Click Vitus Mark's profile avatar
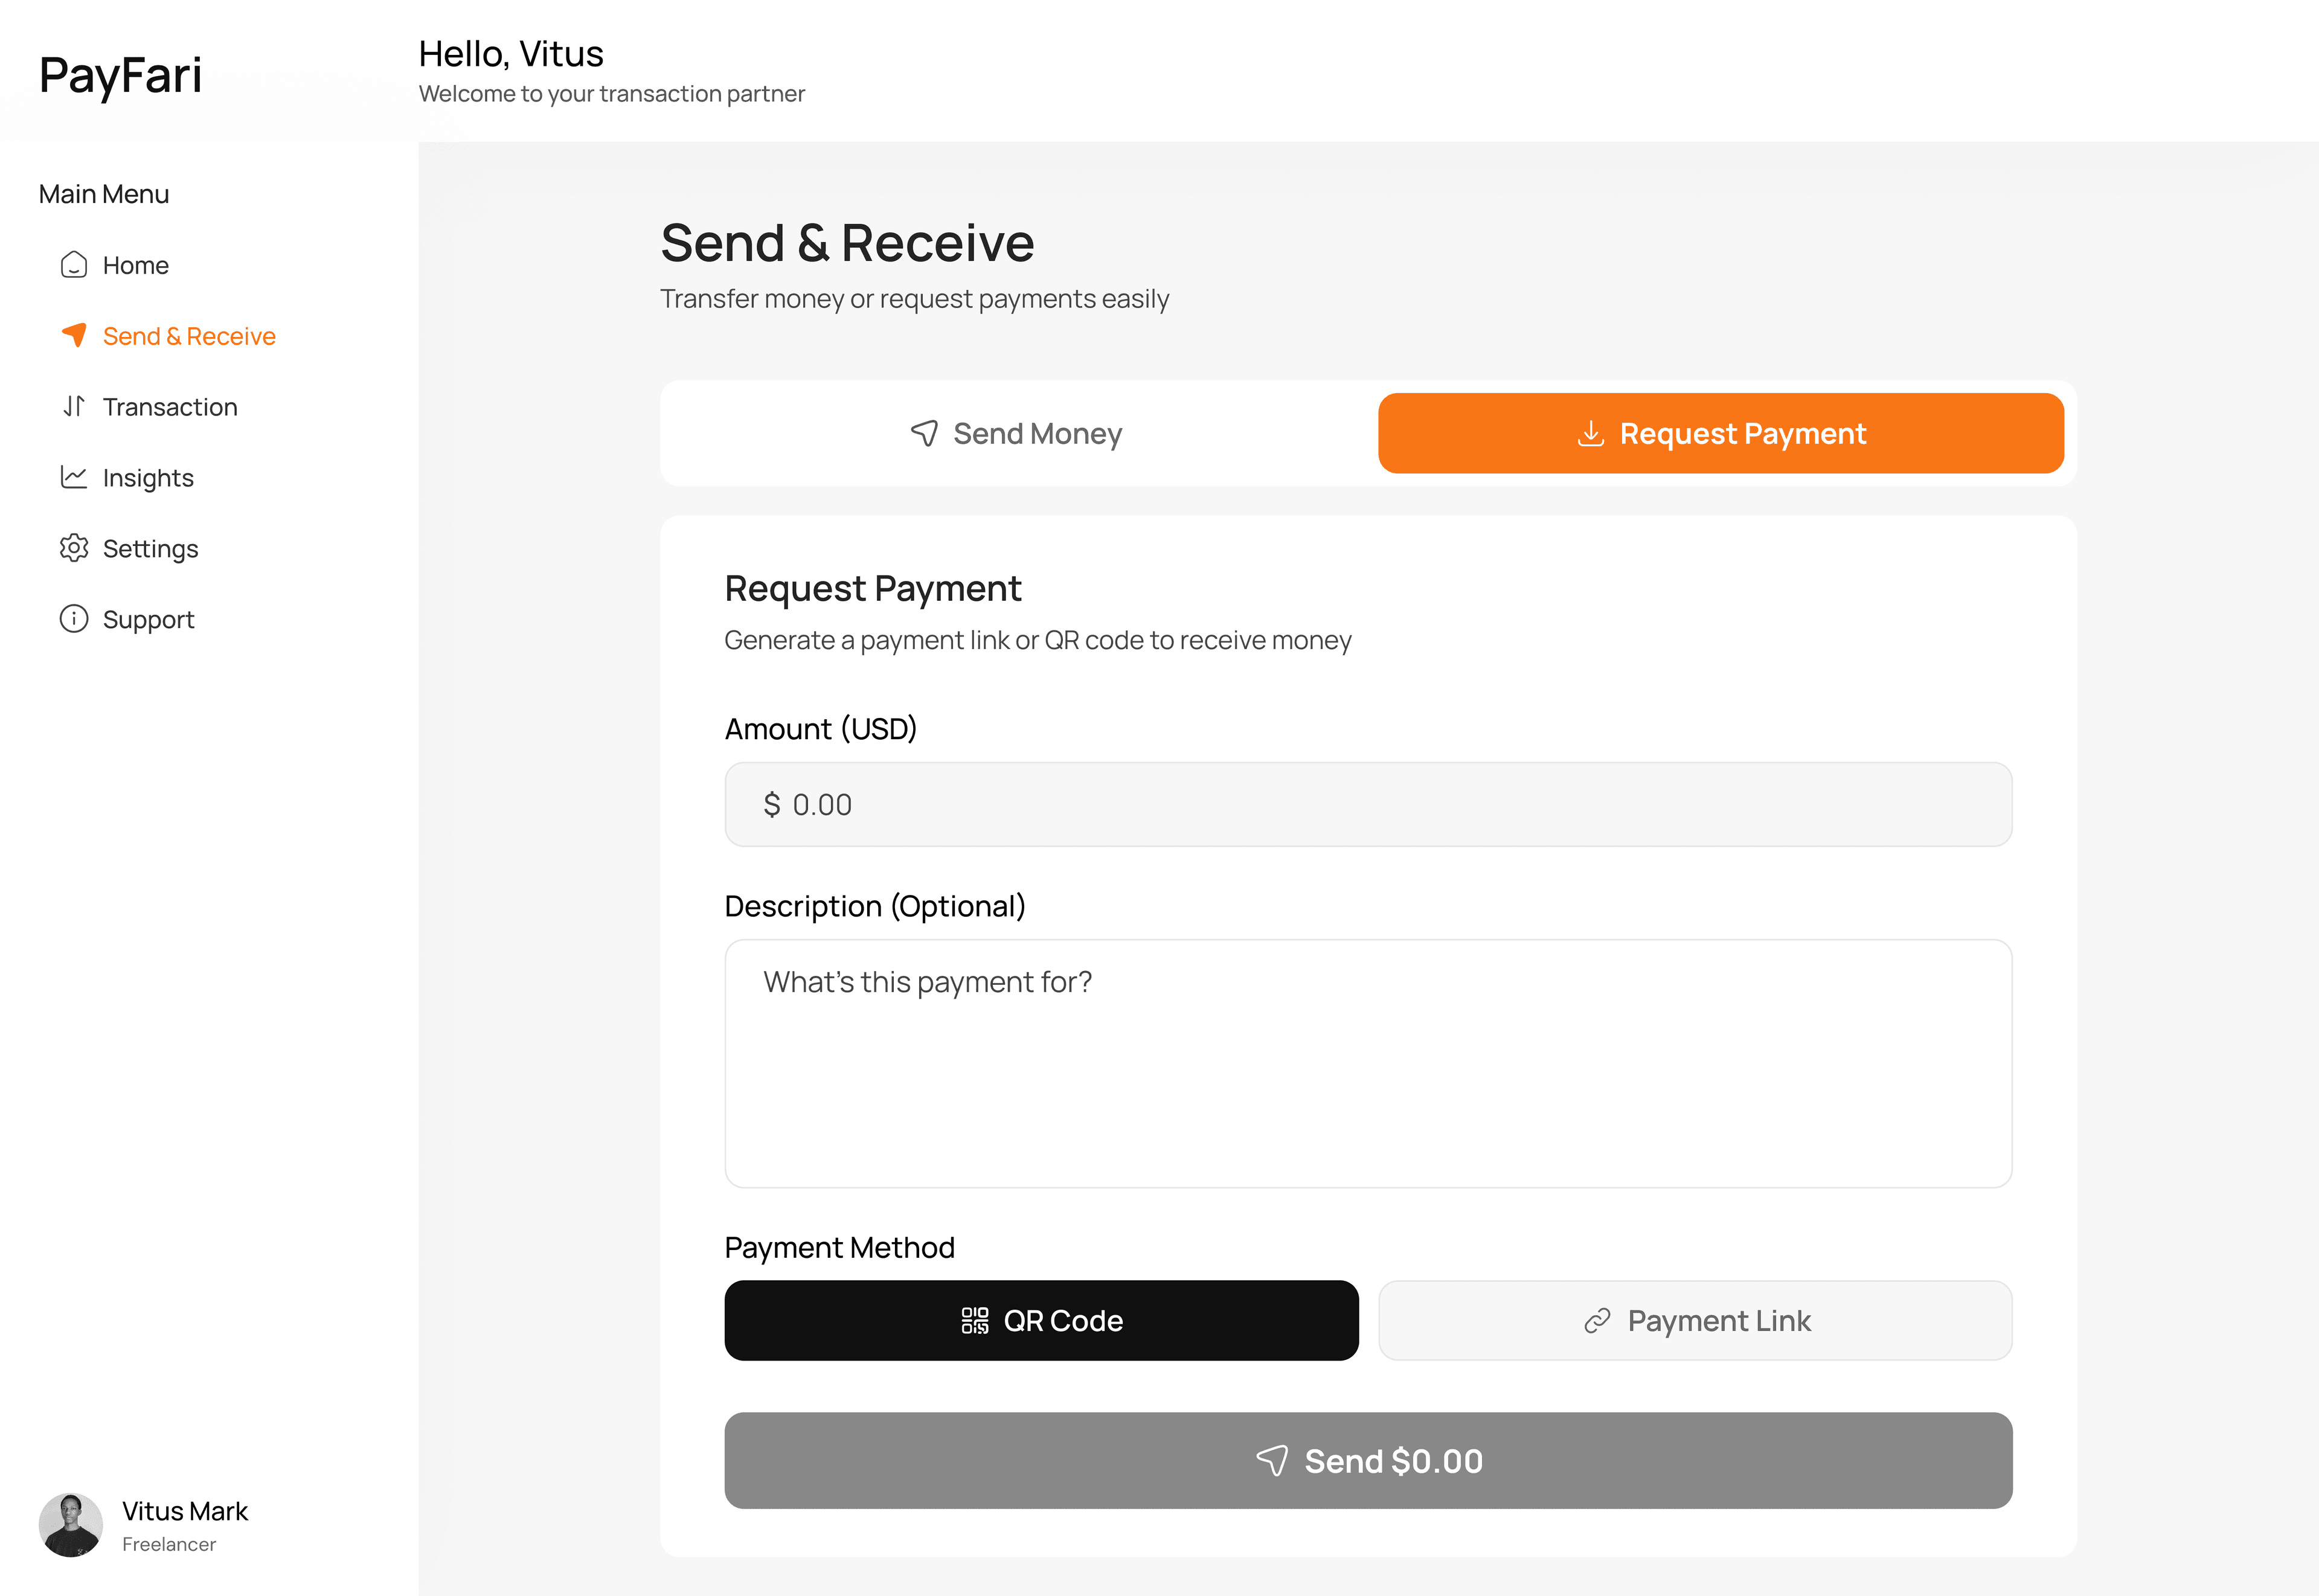2319x1596 pixels. tap(70, 1525)
